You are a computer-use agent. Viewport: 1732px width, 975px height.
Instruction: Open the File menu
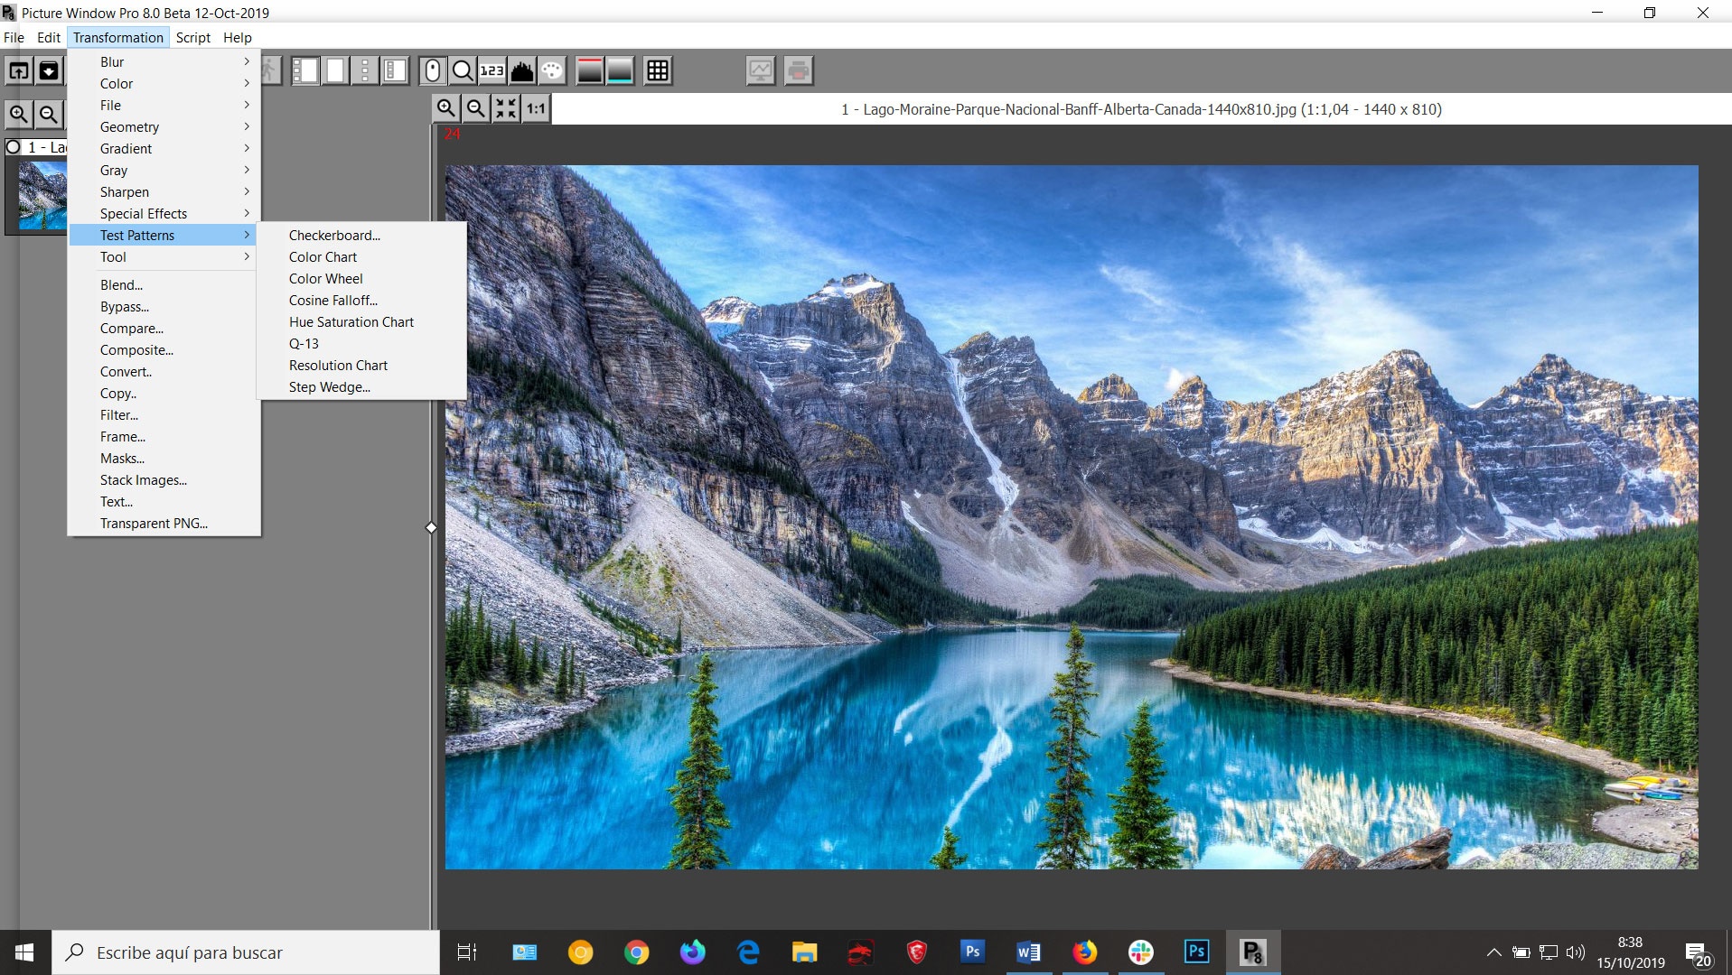pos(14,37)
